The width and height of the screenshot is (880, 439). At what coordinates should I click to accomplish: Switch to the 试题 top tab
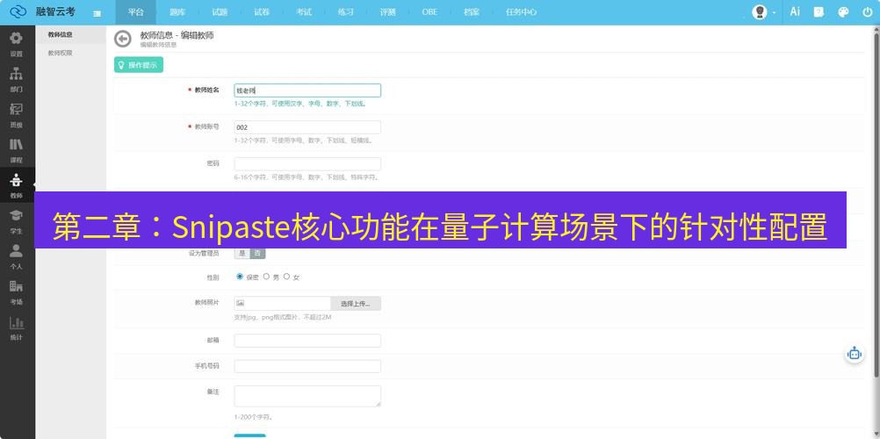(220, 12)
